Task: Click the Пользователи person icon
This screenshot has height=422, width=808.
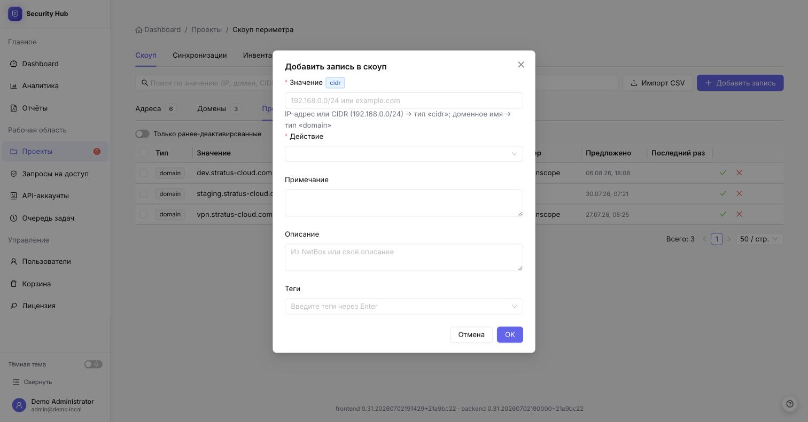Action: 14,261
